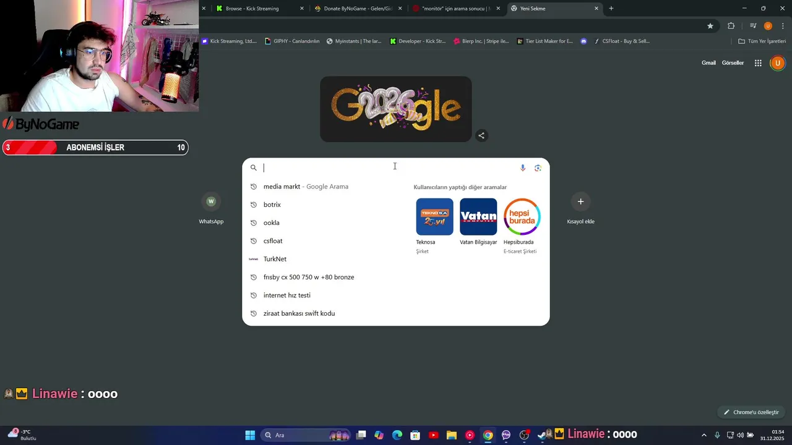Launch Microsoft Edge from taskbar

coord(397,435)
